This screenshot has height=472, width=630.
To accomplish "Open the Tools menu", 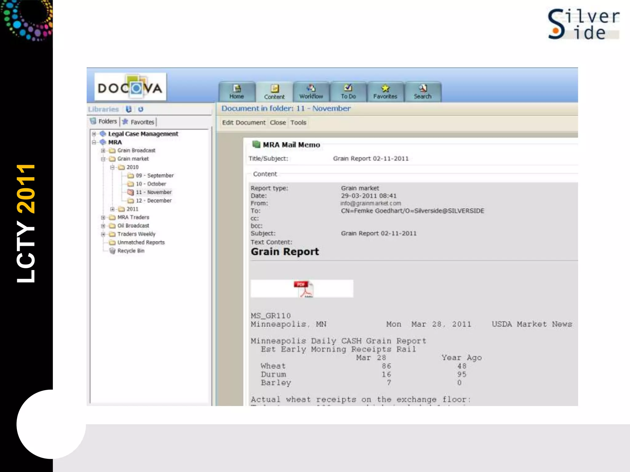I will coord(298,123).
